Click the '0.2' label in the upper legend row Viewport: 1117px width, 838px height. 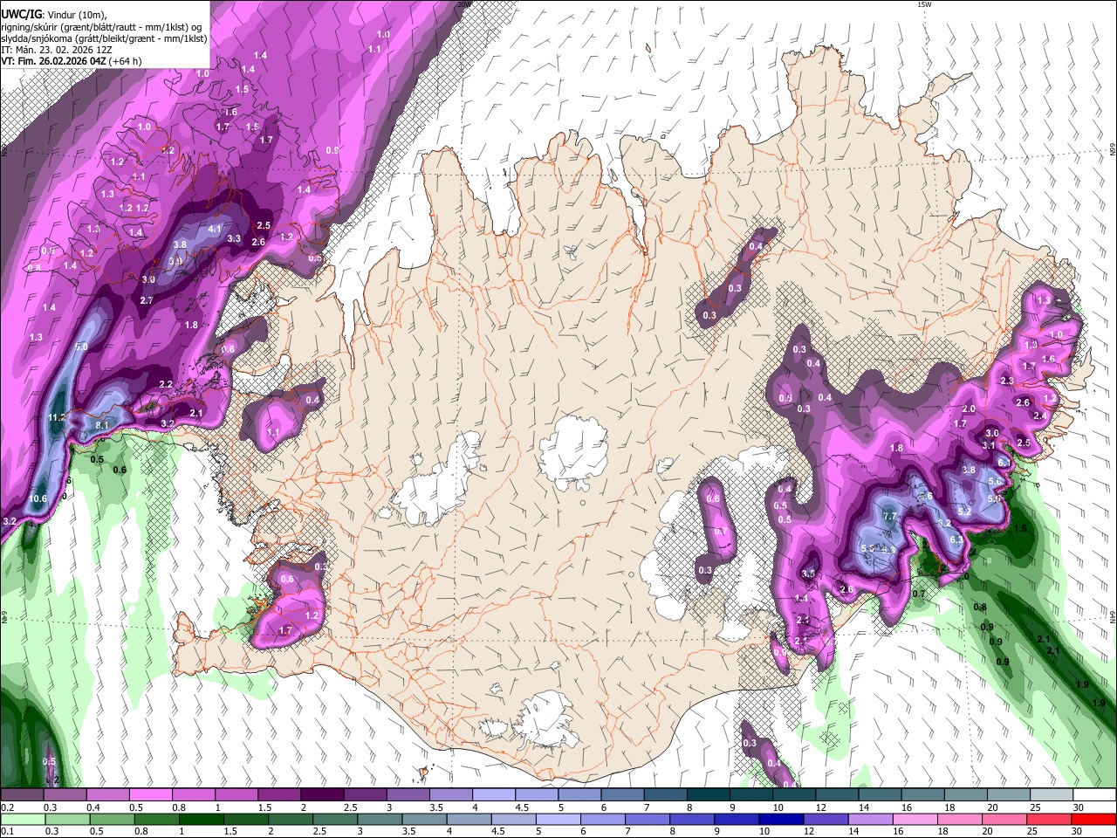point(6,807)
